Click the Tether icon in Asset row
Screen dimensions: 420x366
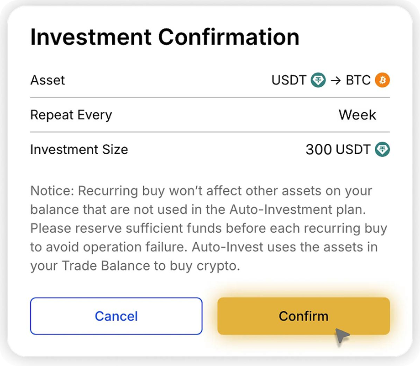pyautogui.click(x=318, y=80)
